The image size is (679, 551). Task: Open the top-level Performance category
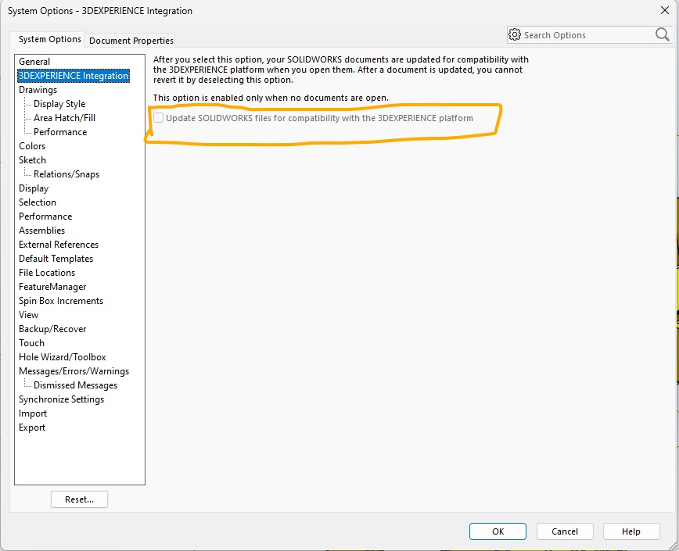[45, 216]
